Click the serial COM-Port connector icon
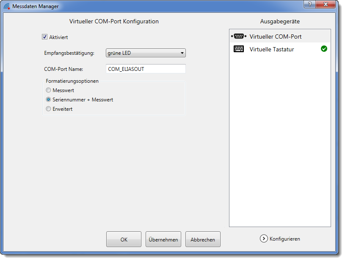Viewport: 345px width, 261px height. (x=239, y=36)
